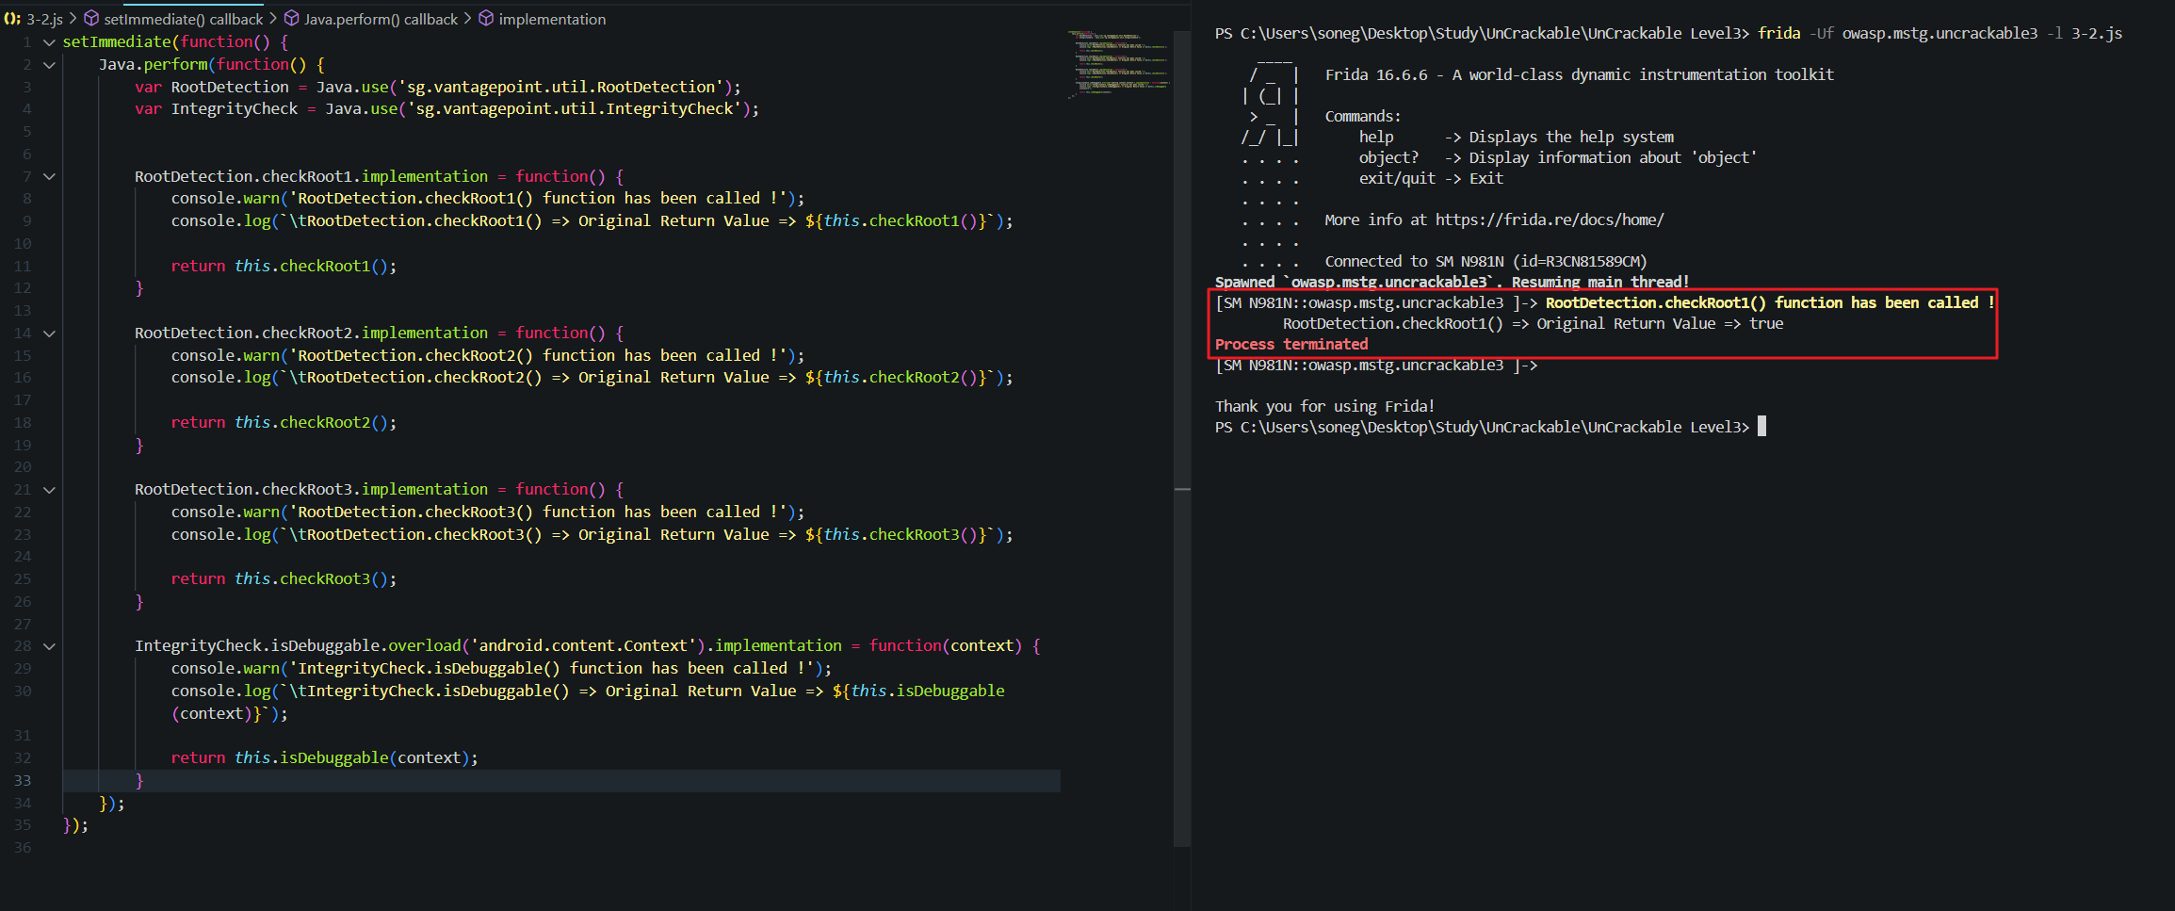The width and height of the screenshot is (2175, 911).
Task: Click the 3-2.js breadcrumb file item
Action: [x=44, y=19]
